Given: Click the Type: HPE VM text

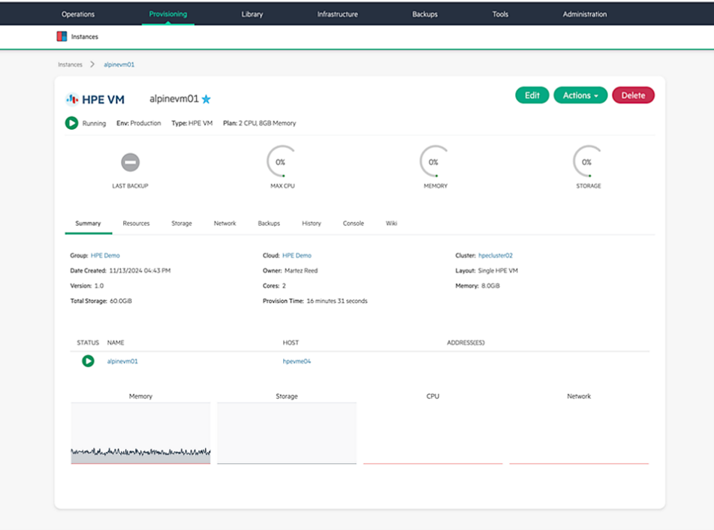Looking at the screenshot, I should click(192, 123).
